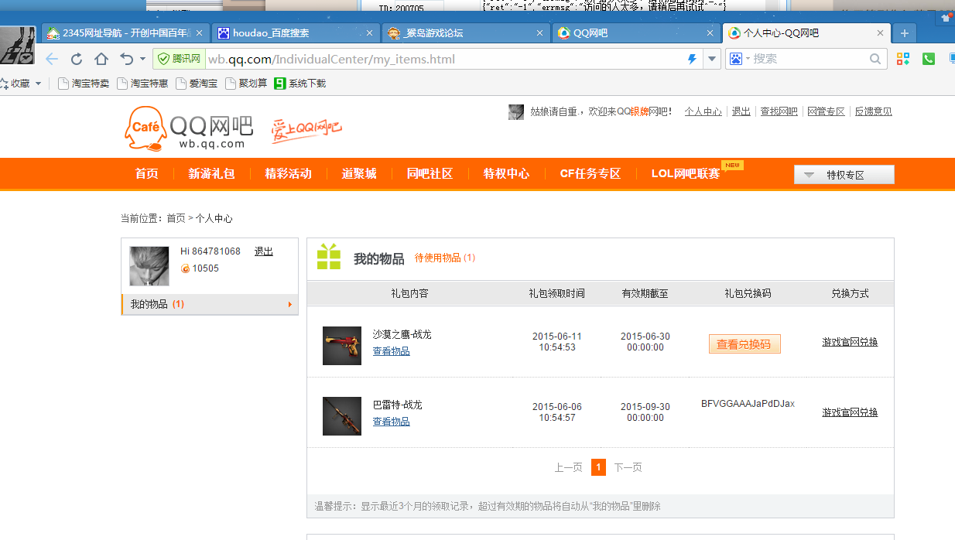
Task: Expand the 收藏 favorites dropdown arrow
Action: pos(38,84)
